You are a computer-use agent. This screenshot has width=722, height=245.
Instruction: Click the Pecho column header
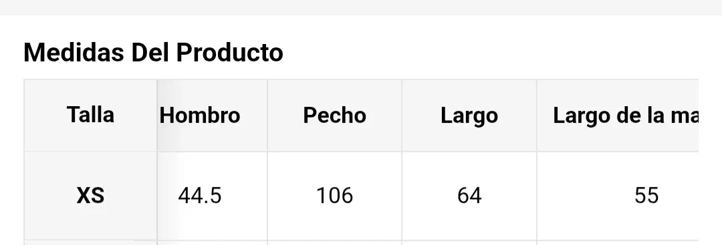point(335,115)
